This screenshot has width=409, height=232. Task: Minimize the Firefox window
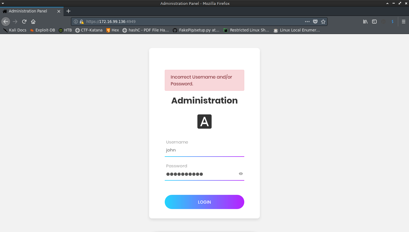click(393, 3)
